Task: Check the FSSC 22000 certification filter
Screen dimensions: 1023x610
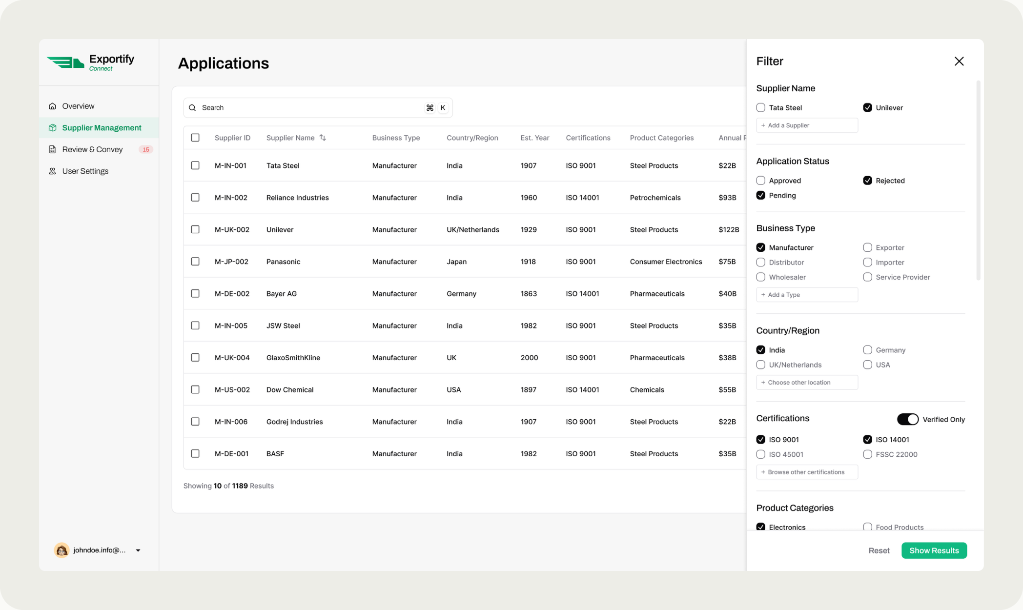Action: point(867,454)
